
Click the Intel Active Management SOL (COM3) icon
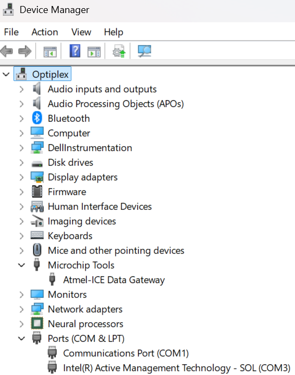pyautogui.click(x=52, y=367)
